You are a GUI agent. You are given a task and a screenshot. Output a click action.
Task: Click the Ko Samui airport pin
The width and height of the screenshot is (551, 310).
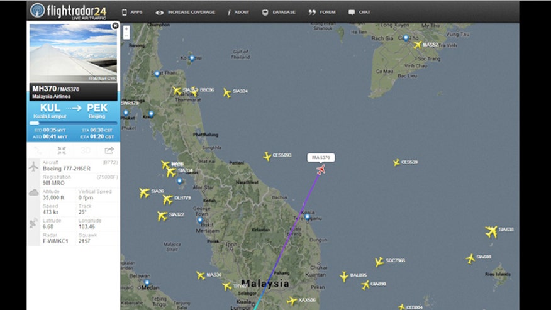(191, 58)
